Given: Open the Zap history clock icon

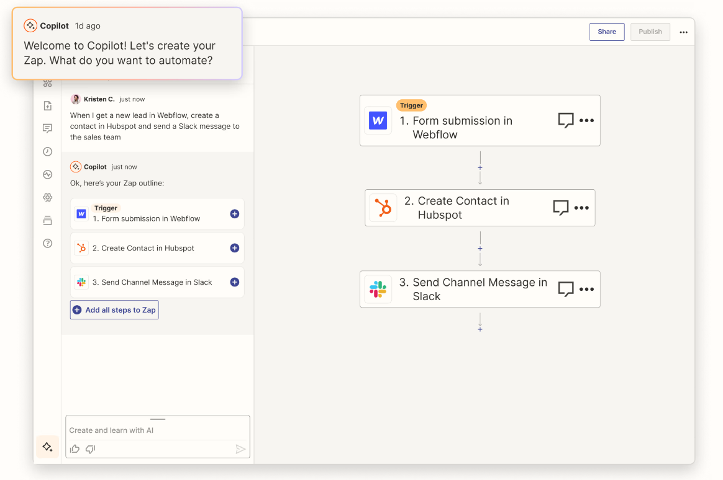Looking at the screenshot, I should click(47, 151).
